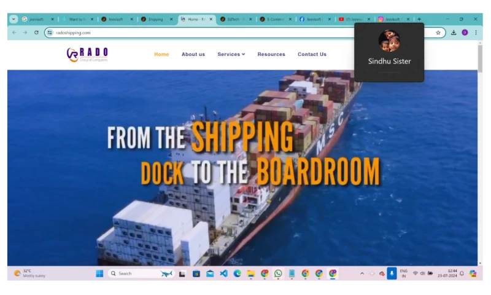Open File Explorer from taskbar
This screenshot has height=295, width=491.
pos(251,273)
